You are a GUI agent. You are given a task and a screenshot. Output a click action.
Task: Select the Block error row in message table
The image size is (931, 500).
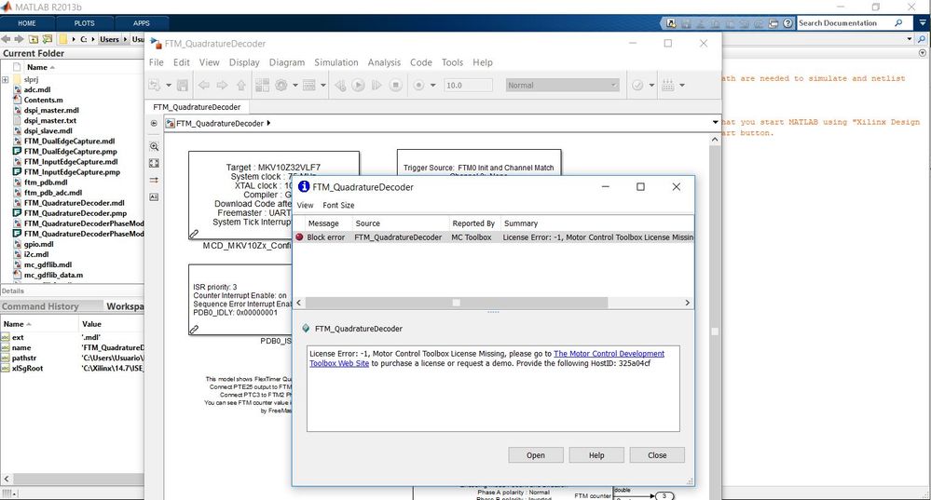point(493,237)
